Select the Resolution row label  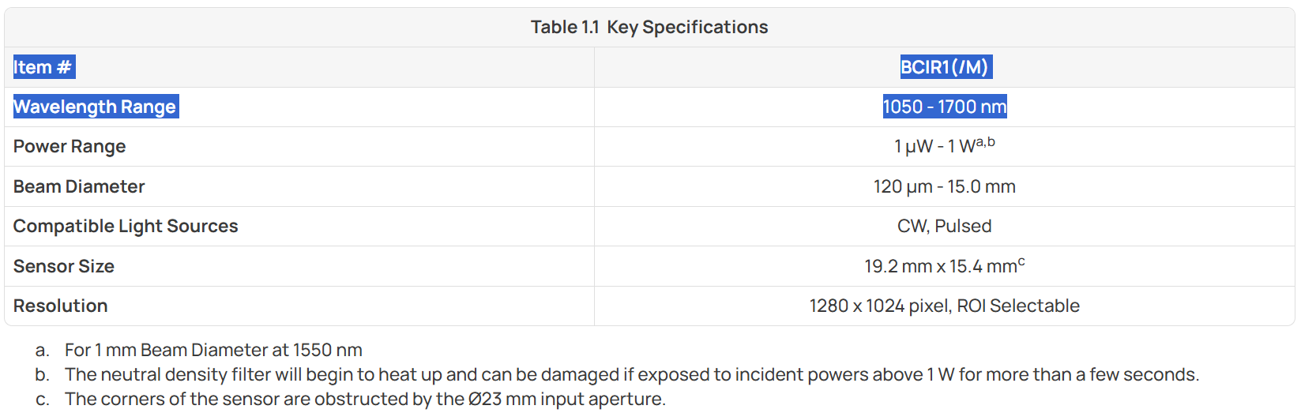61,306
